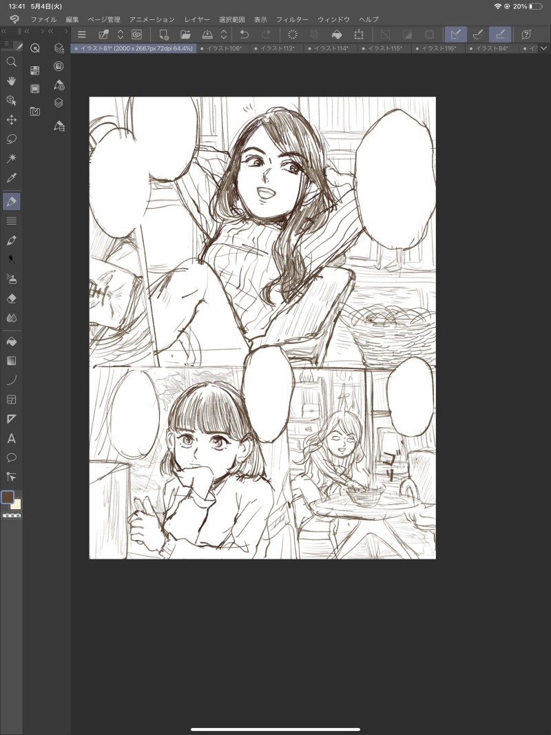Select the Eyedropper tool
The image size is (551, 735).
pos(11,178)
